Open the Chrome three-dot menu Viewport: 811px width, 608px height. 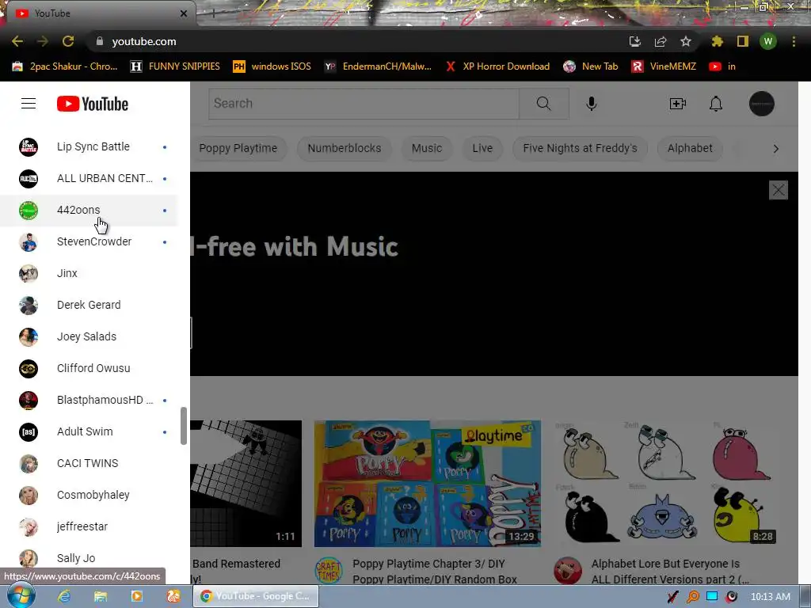coord(794,41)
